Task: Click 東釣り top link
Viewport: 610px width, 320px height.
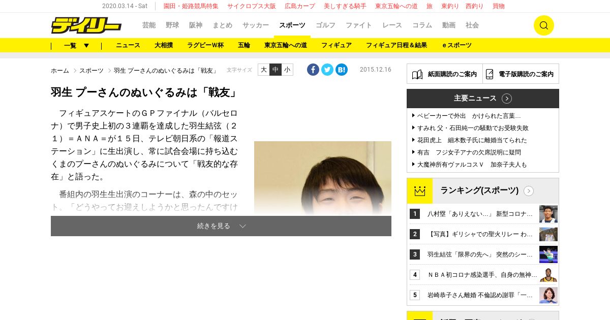Action: [450, 6]
